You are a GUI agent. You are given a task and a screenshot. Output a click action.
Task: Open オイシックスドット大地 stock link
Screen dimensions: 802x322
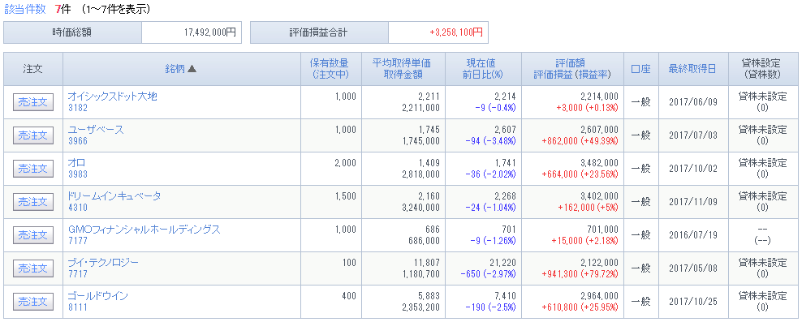tap(113, 96)
